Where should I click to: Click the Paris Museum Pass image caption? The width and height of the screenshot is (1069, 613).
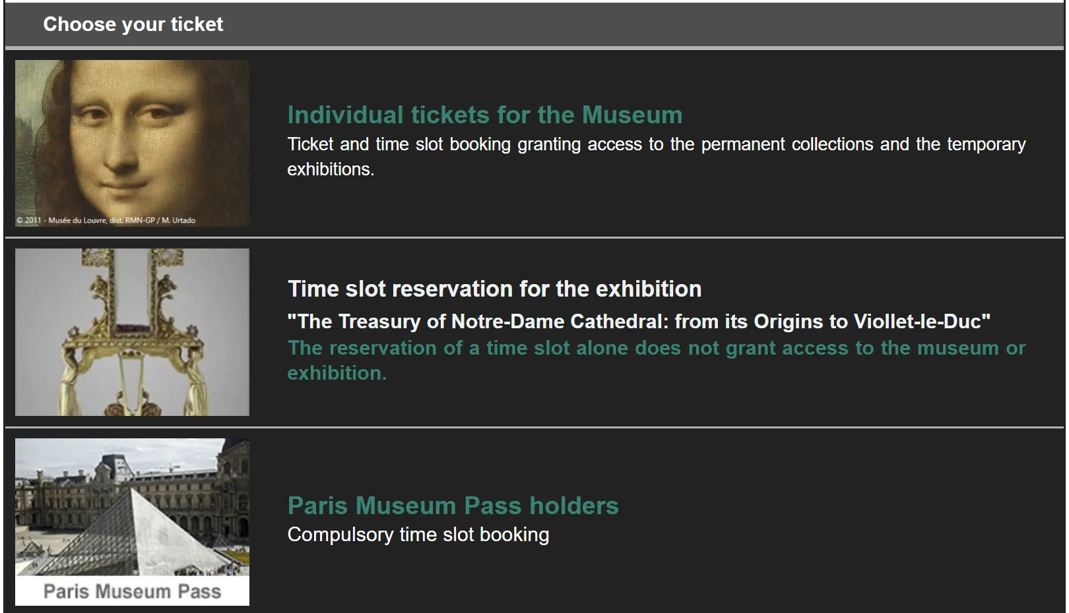pyautogui.click(x=132, y=591)
